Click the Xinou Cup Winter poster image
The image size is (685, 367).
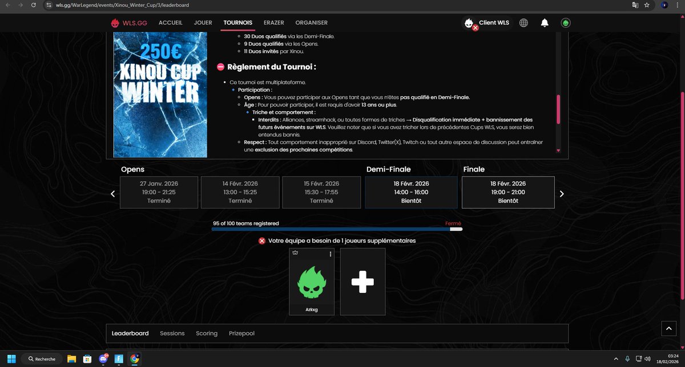160,95
